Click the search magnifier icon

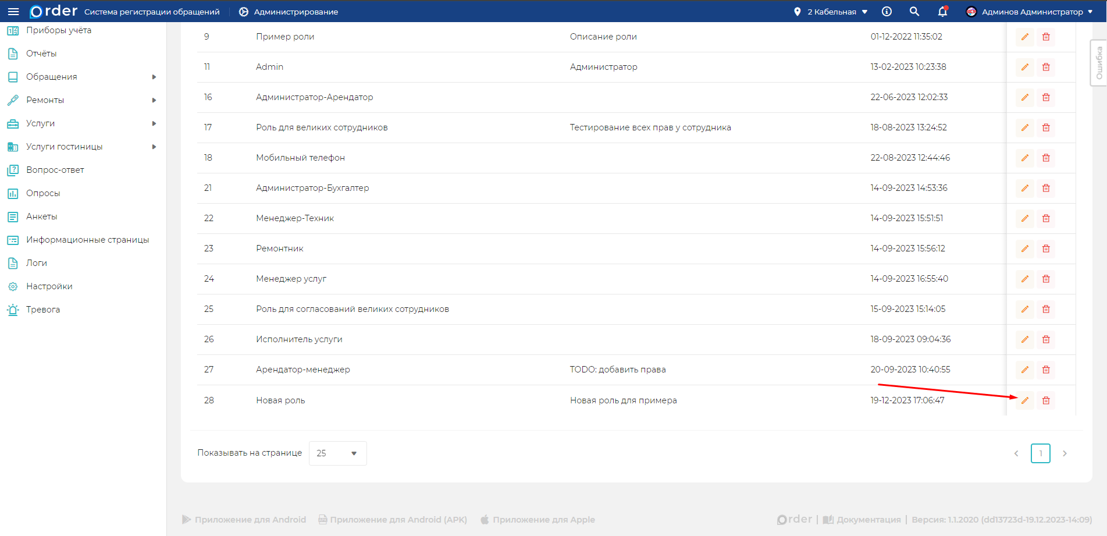tap(914, 12)
